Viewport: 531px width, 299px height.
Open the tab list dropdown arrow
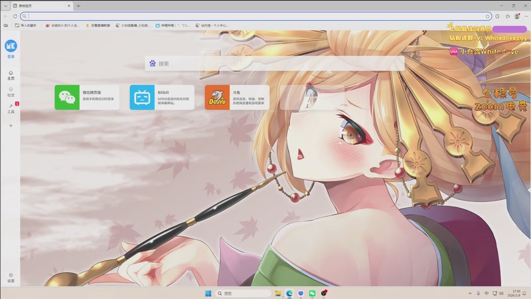(x=5, y=6)
